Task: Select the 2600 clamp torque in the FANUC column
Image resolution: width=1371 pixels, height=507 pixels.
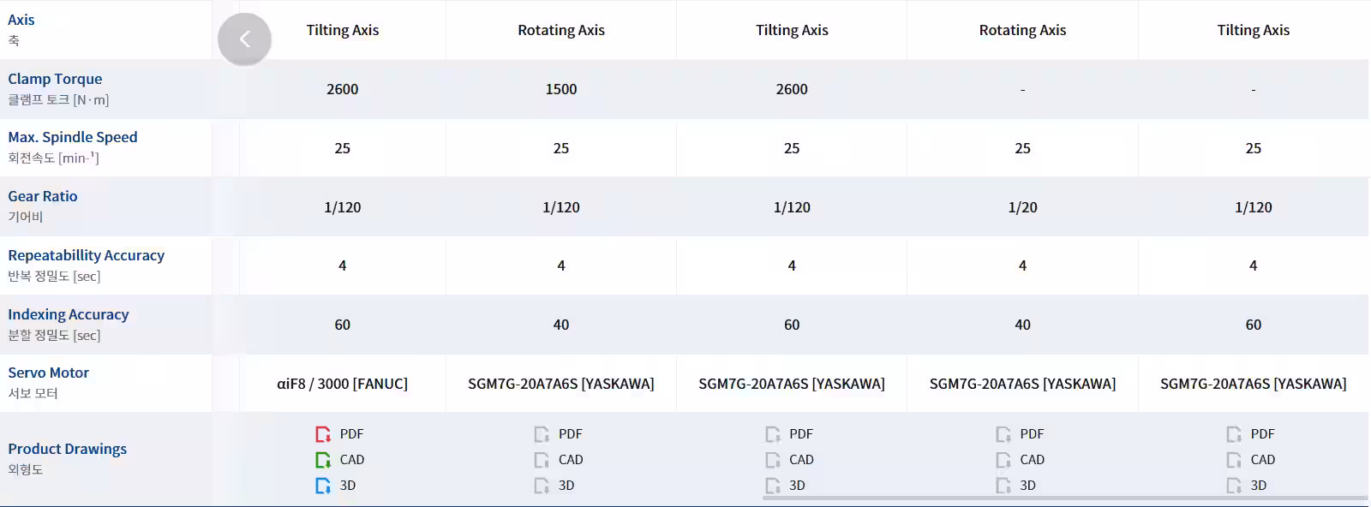Action: 343,89
